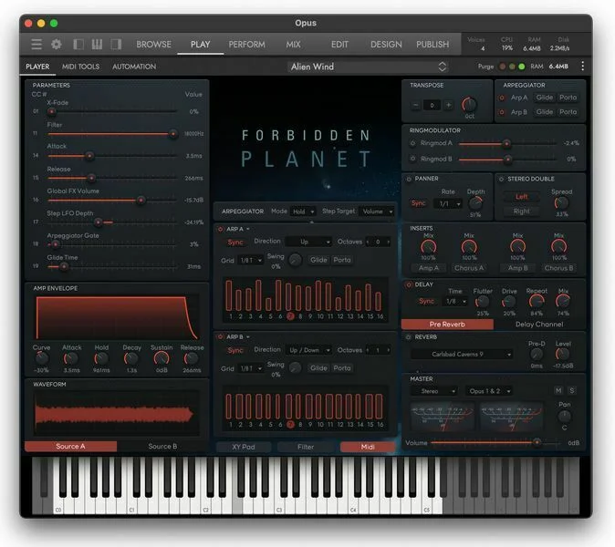Open the Step Target Volume dropdown
Image resolution: width=615 pixels, height=547 pixels.
coord(376,212)
